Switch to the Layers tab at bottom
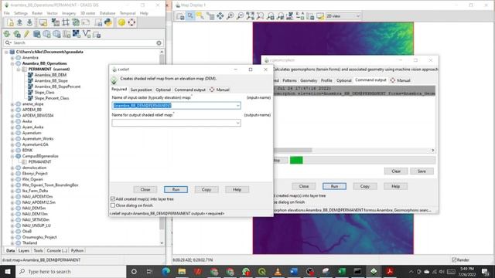The width and height of the screenshot is (495, 278). pyautogui.click(x=24, y=250)
